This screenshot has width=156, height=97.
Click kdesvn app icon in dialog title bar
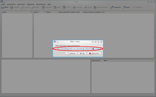[55, 42]
